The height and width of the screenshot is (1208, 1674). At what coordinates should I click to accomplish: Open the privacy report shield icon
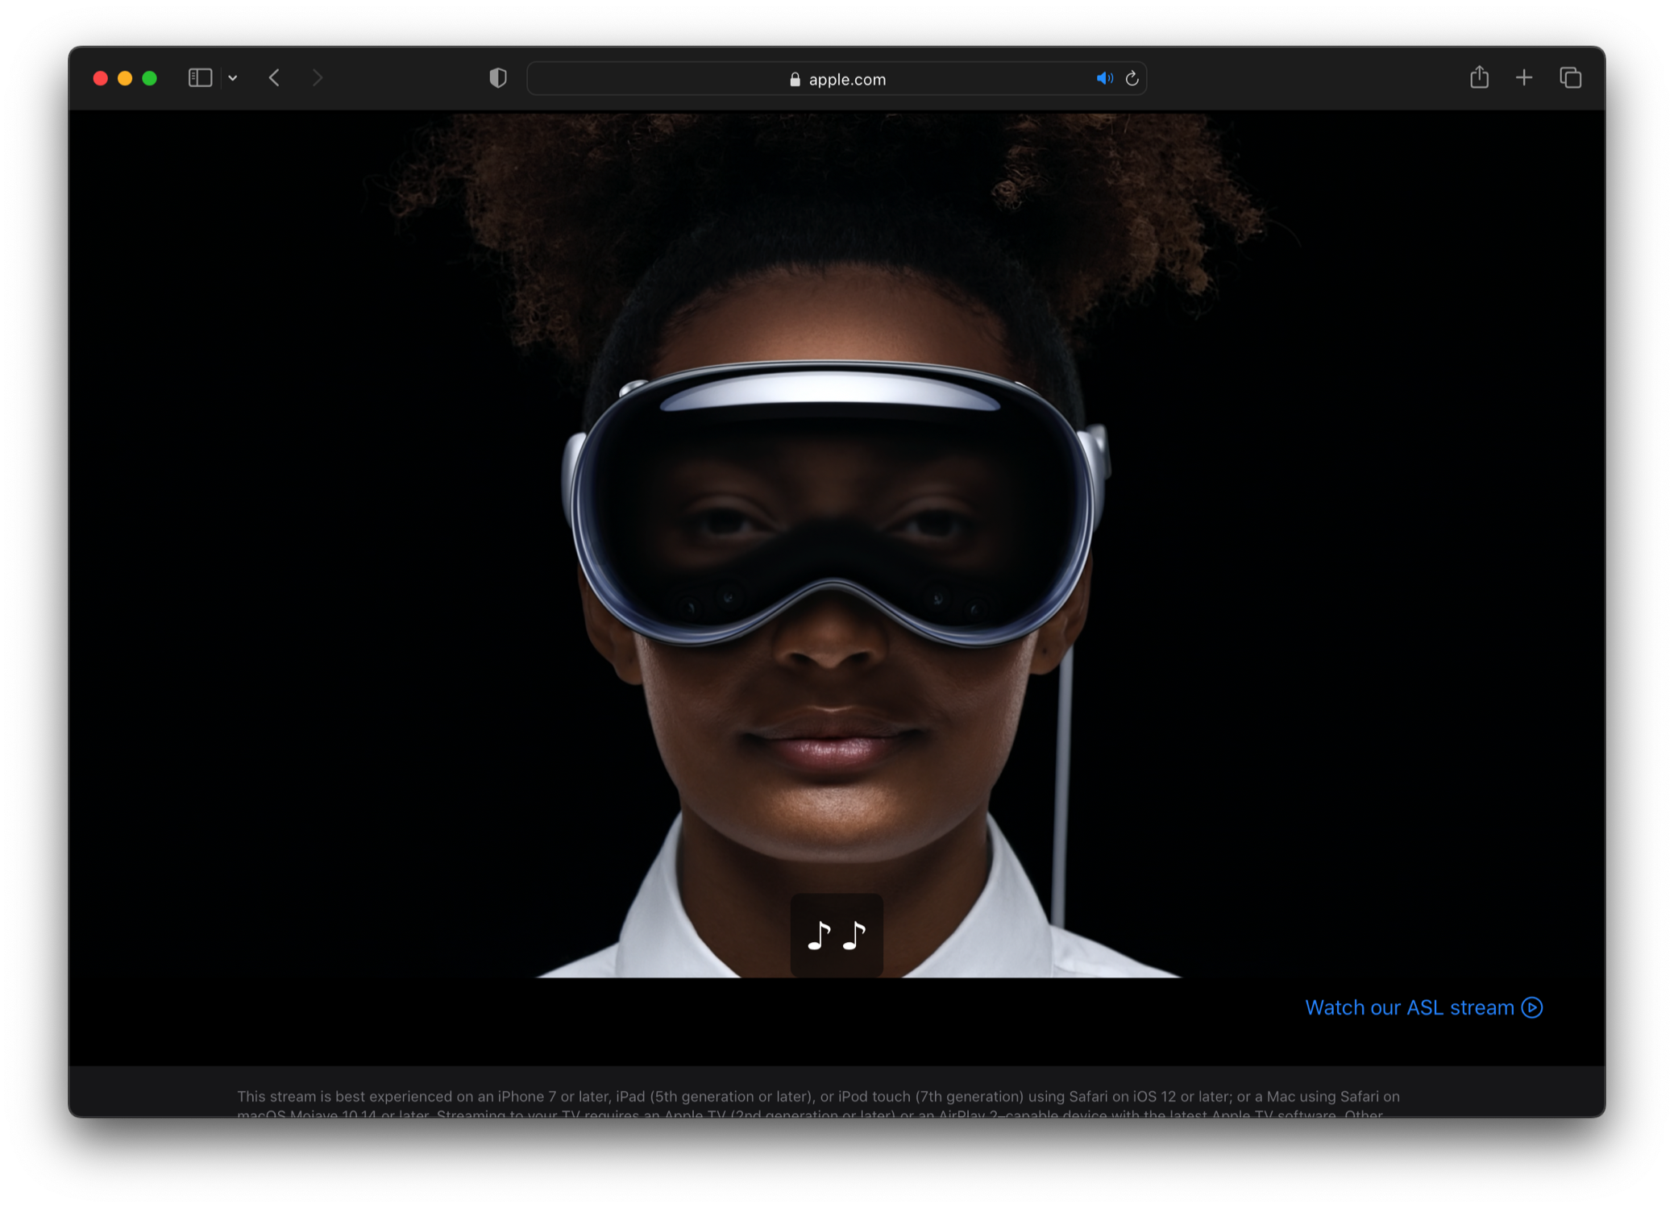point(498,78)
